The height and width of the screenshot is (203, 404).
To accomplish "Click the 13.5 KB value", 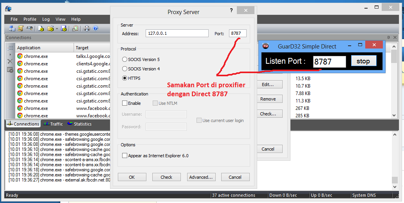I will point(303,79).
